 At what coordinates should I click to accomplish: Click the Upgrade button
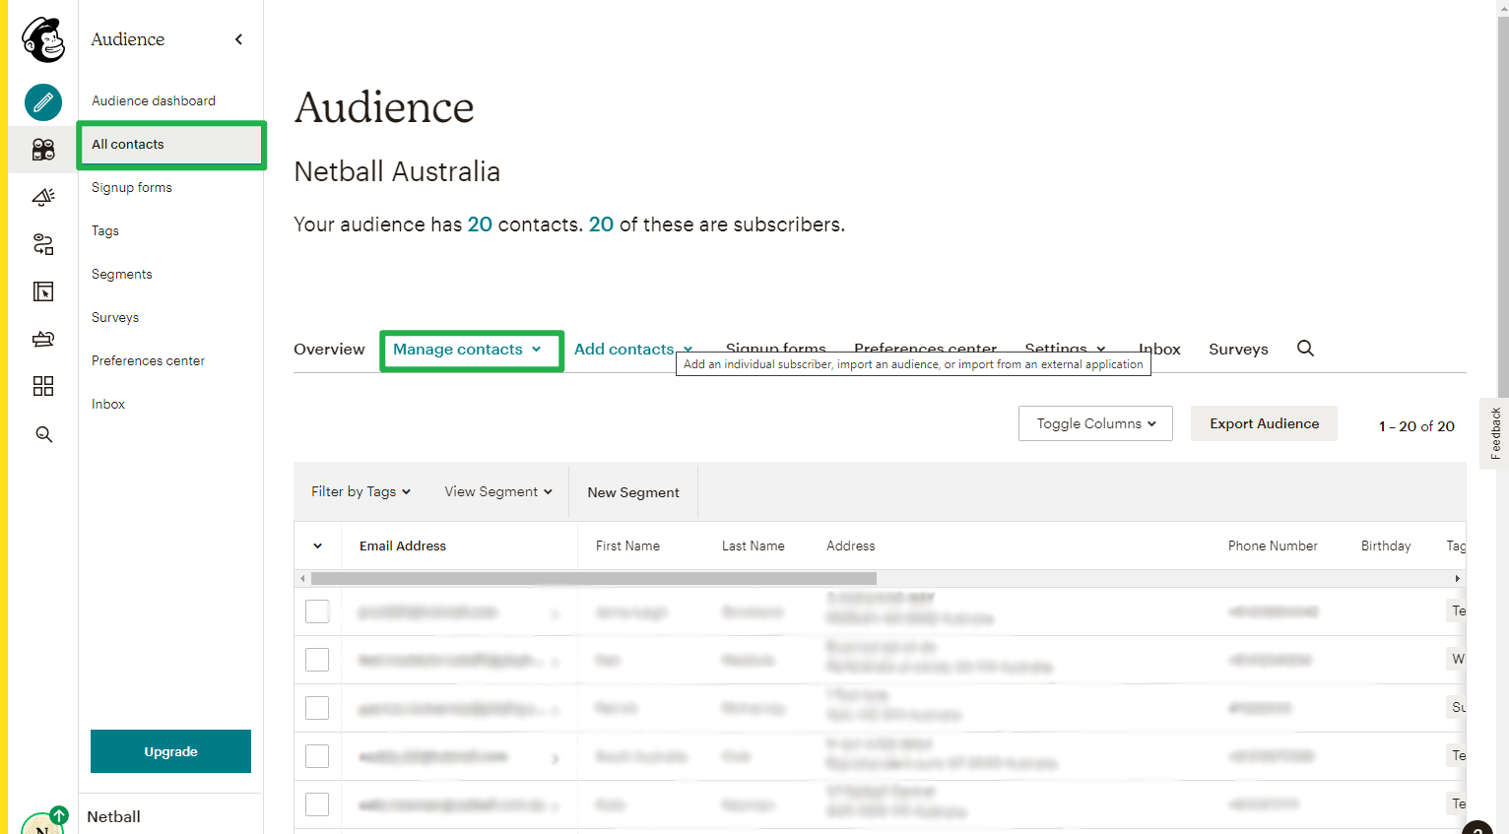coord(170,751)
